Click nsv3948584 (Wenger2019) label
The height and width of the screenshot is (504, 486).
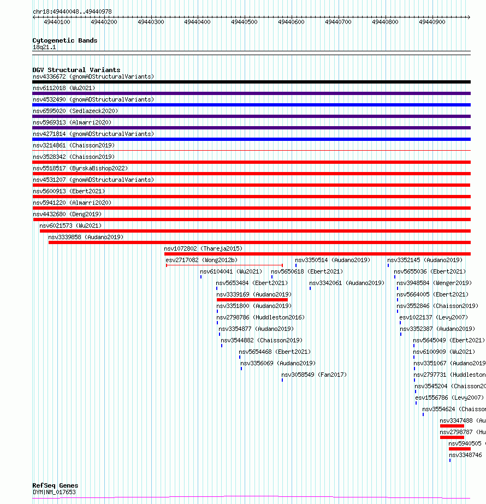[434, 283]
